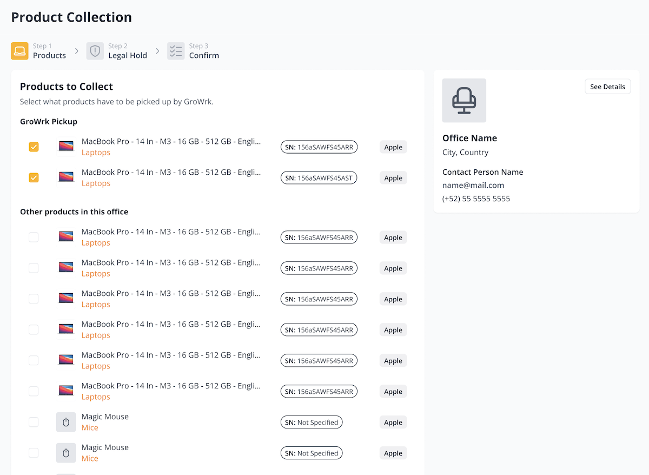Click first MacBook image under Other products
649x475 pixels.
pos(66,236)
